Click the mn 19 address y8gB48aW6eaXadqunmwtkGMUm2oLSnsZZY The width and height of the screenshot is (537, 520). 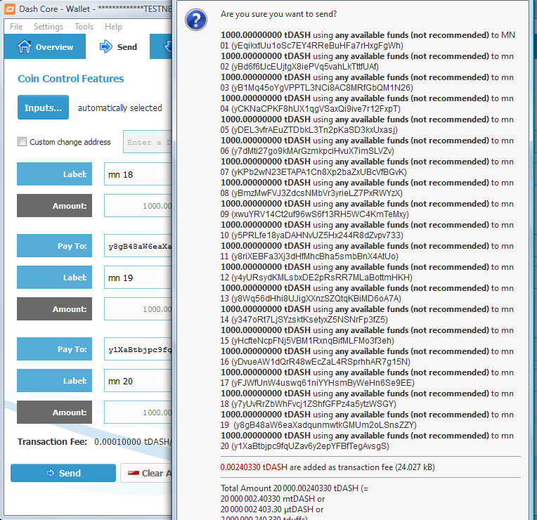325,425
